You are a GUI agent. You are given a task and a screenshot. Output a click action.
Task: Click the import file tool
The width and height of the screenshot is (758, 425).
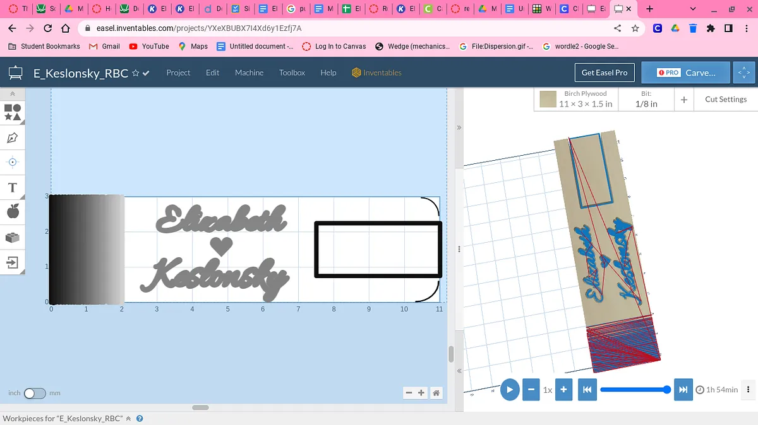pos(13,262)
